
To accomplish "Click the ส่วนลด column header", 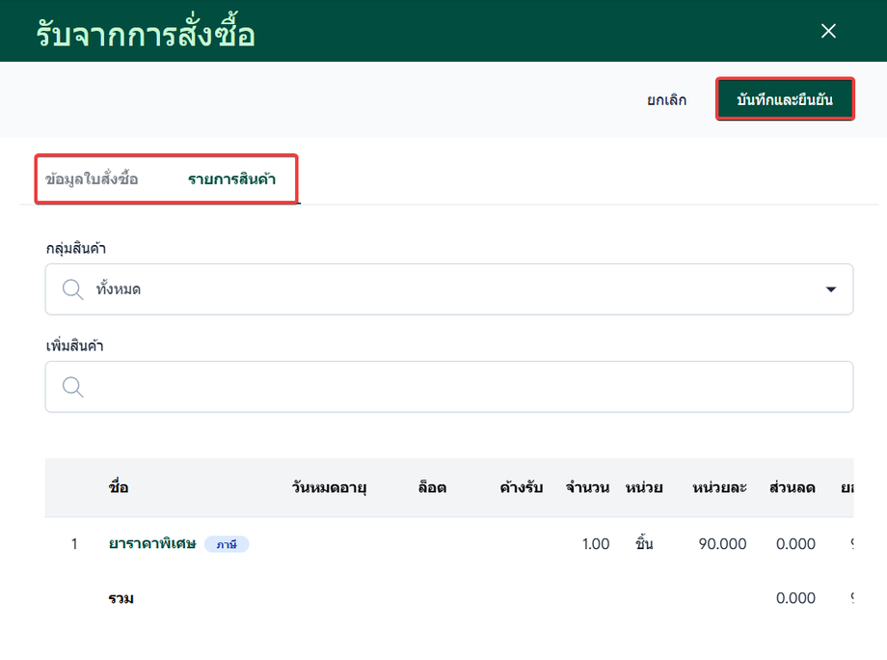I will 792,487.
